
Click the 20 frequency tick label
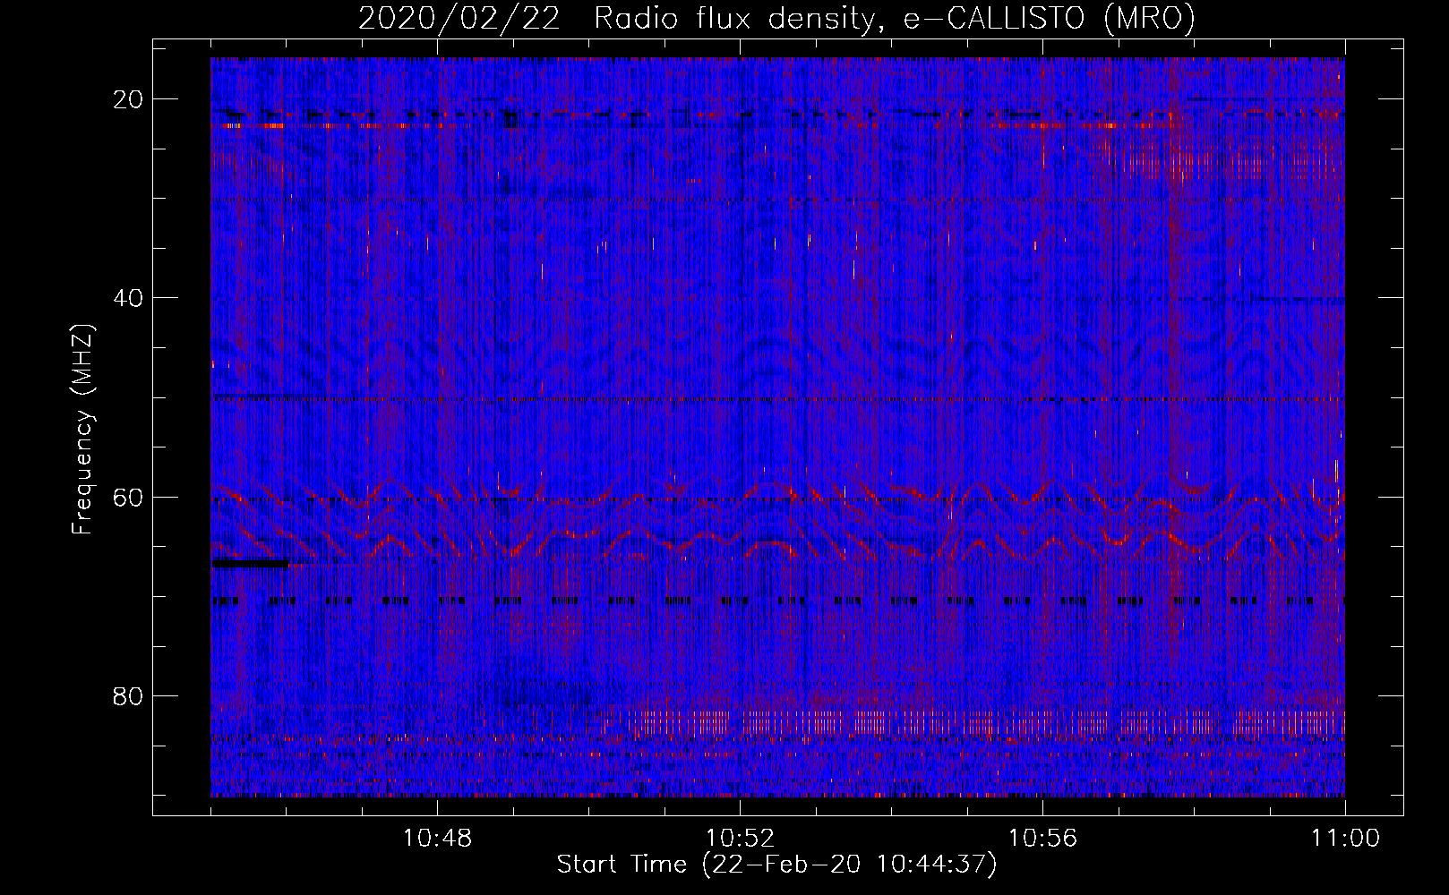(x=129, y=99)
